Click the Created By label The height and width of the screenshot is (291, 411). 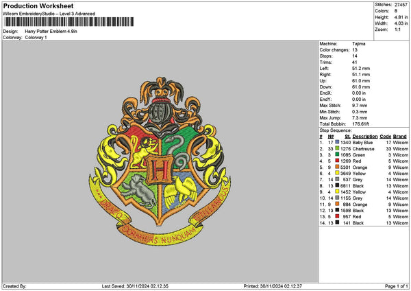(x=14, y=286)
